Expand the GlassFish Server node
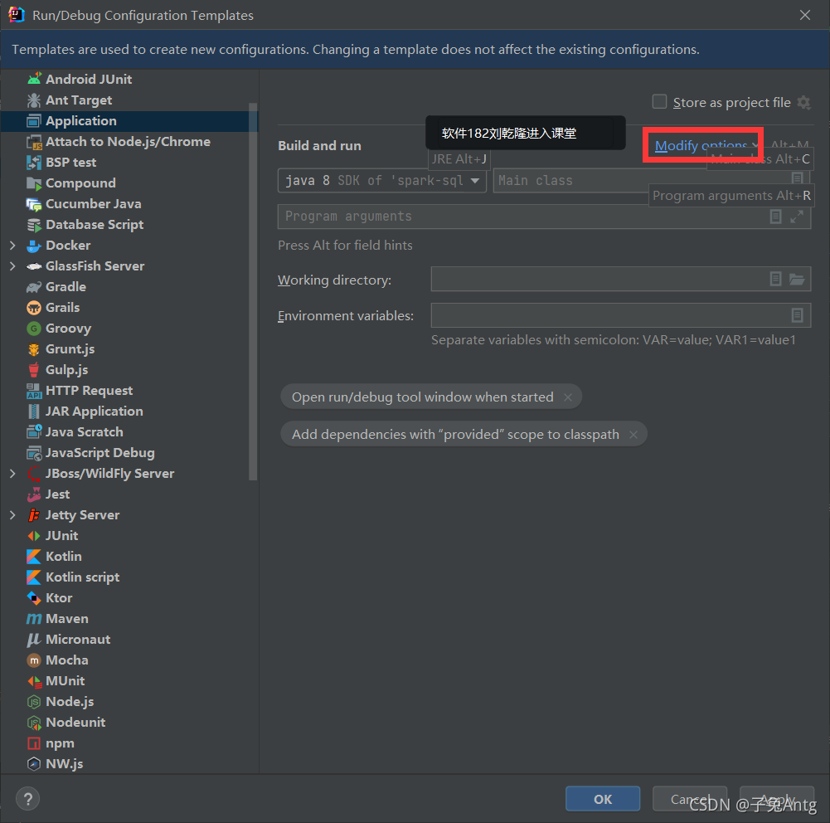The width and height of the screenshot is (830, 823). (x=12, y=265)
